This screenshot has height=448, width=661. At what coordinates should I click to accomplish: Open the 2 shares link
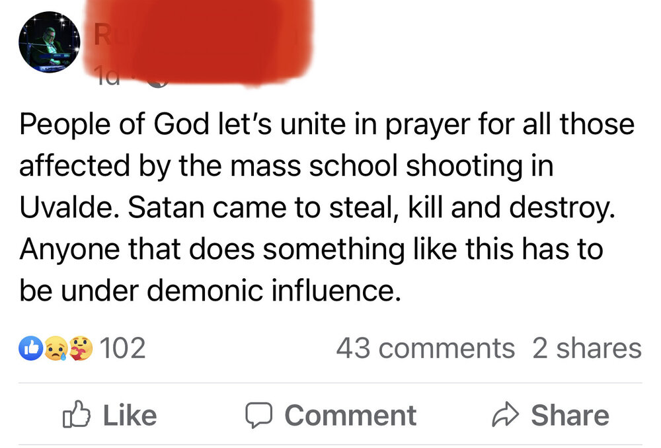point(586,348)
